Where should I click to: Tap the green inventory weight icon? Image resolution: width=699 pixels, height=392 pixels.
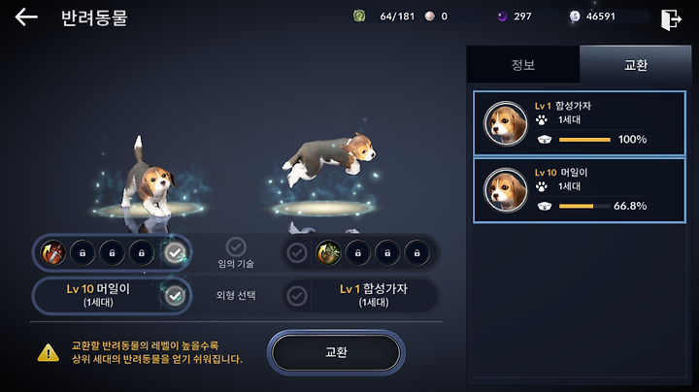(359, 16)
